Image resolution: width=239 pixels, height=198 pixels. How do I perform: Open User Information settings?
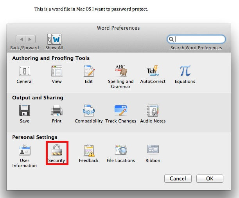pyautogui.click(x=24, y=151)
